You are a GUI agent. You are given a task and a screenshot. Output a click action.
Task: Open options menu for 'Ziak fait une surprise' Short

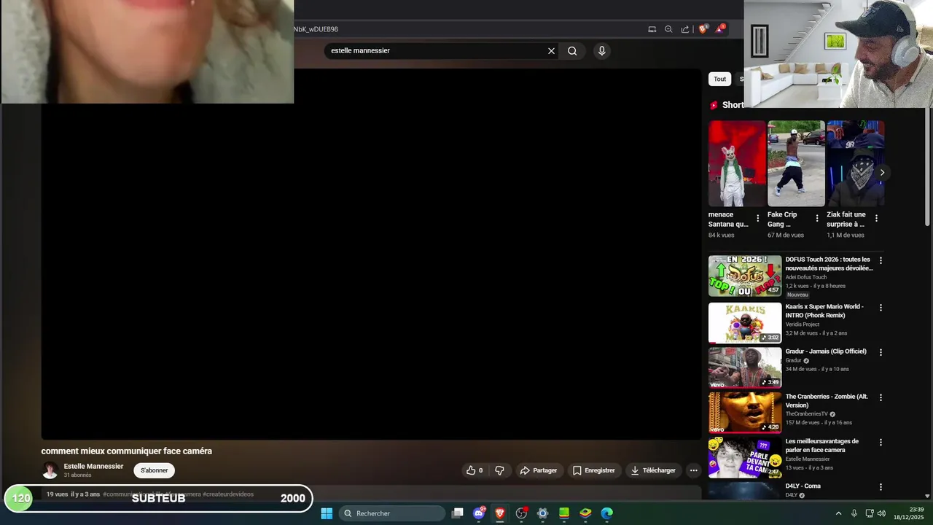click(x=876, y=218)
